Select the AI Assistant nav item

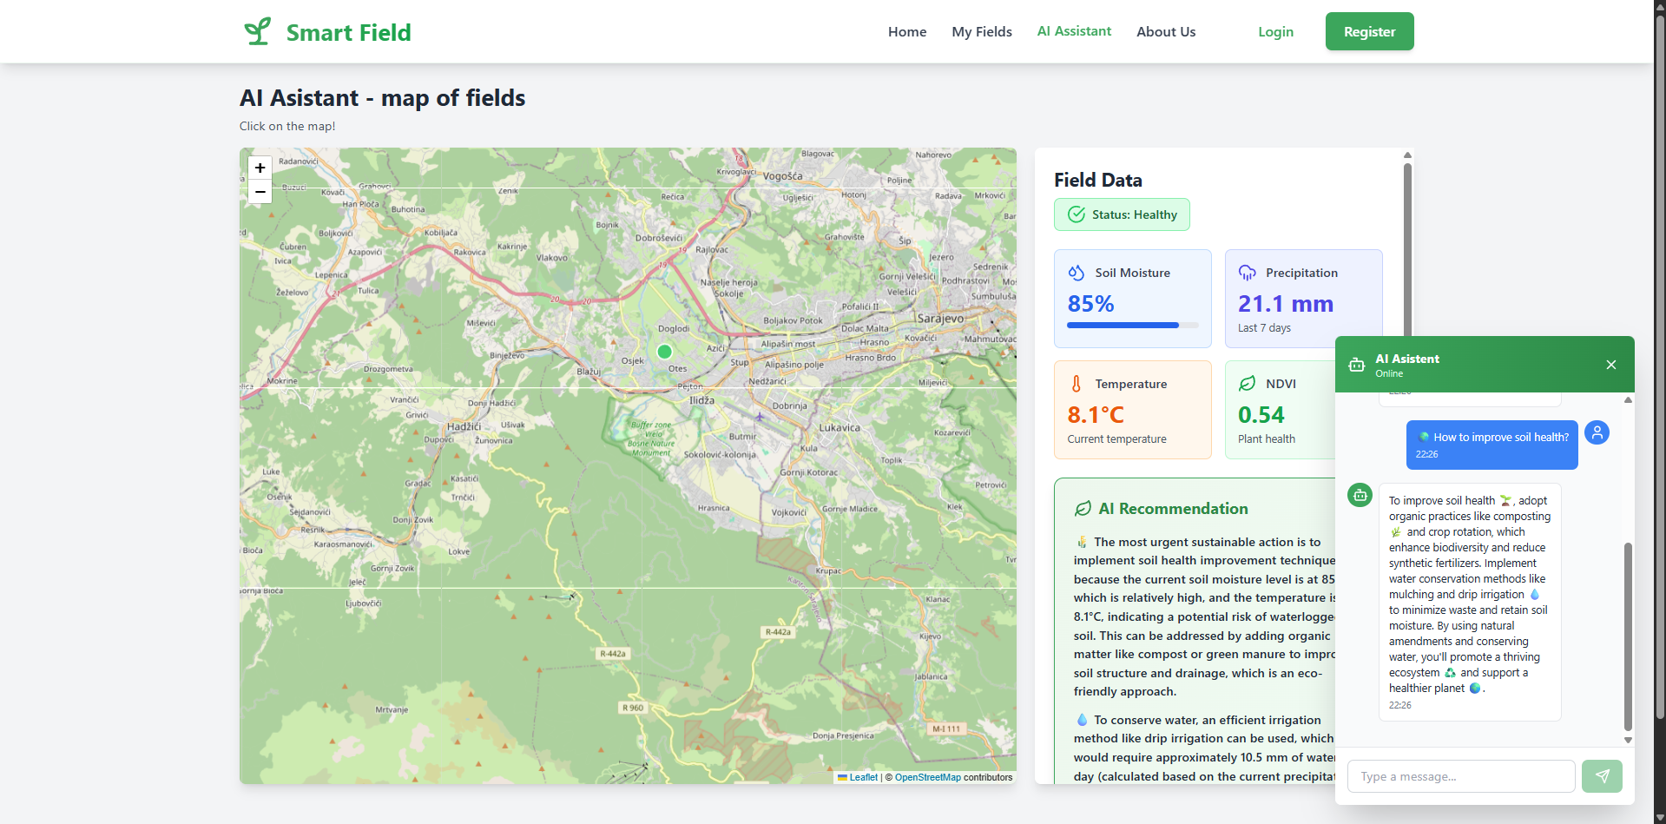tap(1074, 31)
